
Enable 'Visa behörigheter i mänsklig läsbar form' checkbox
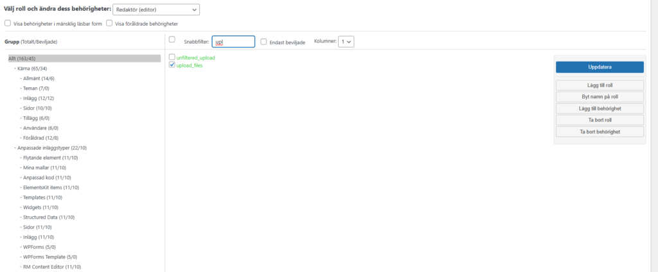8,24
